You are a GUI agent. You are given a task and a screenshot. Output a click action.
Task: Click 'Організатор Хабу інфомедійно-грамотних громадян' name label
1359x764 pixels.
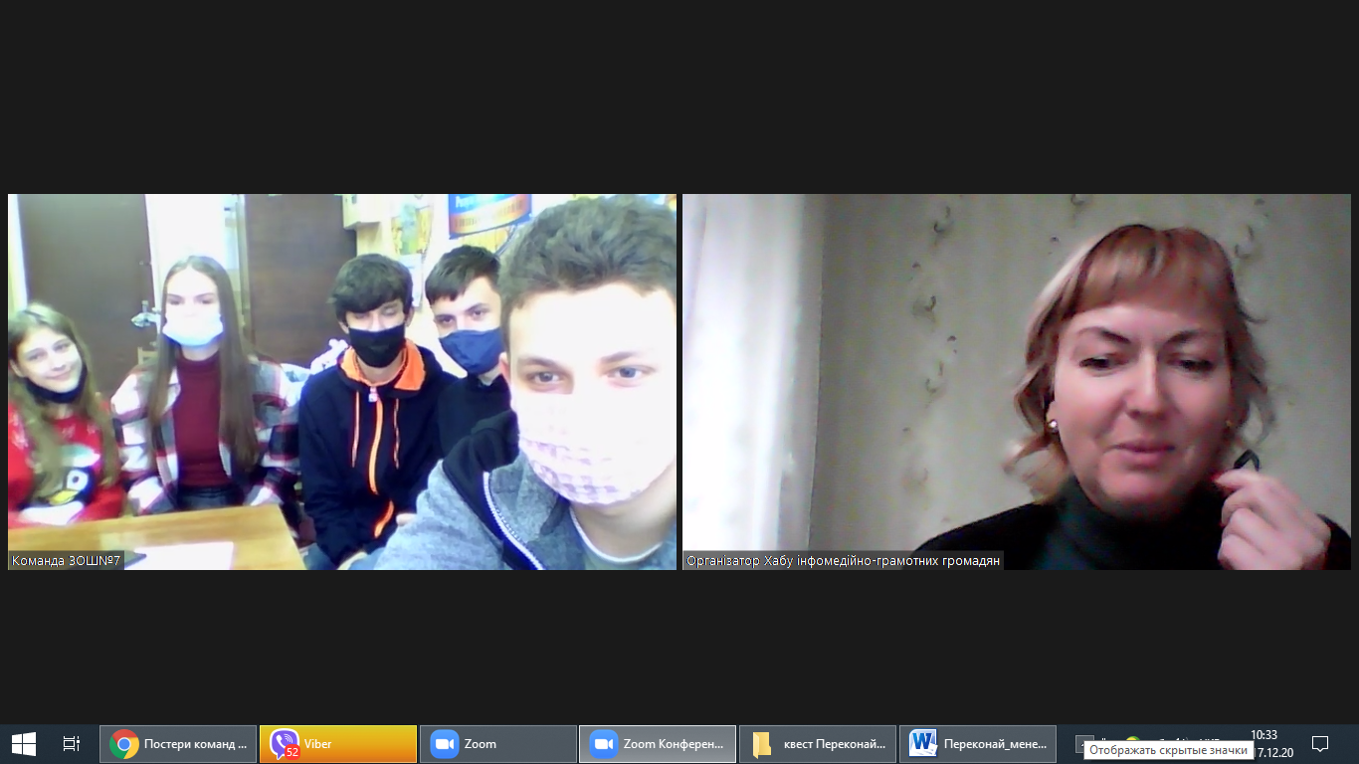pyautogui.click(x=843, y=561)
